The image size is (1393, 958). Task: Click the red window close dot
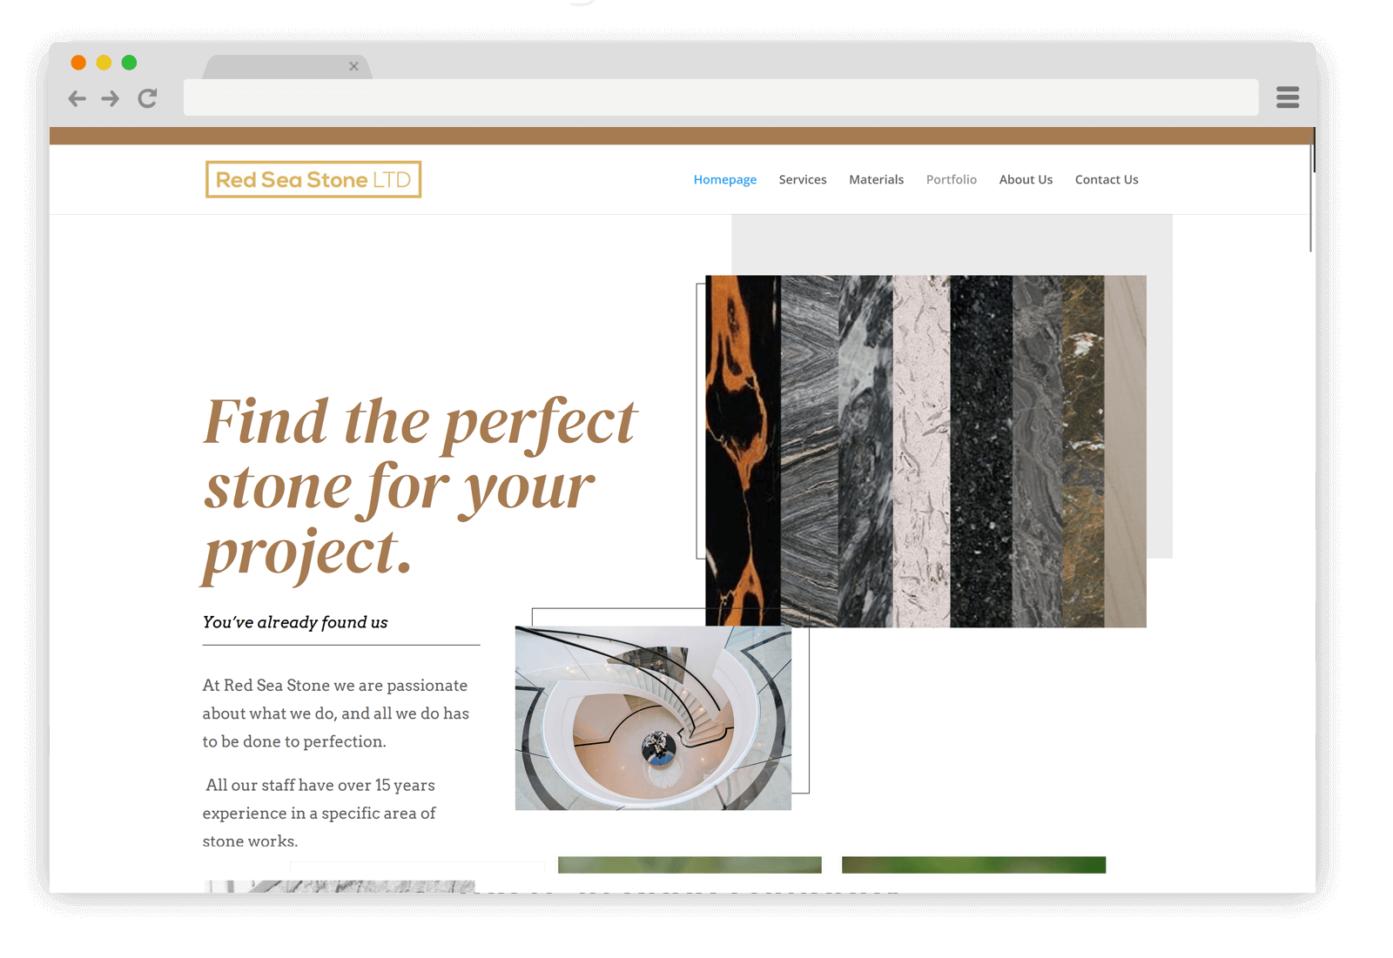click(78, 63)
